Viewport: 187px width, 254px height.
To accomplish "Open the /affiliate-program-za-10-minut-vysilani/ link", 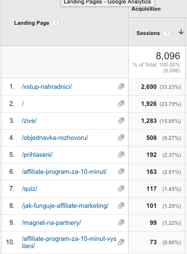I will coord(69,242).
